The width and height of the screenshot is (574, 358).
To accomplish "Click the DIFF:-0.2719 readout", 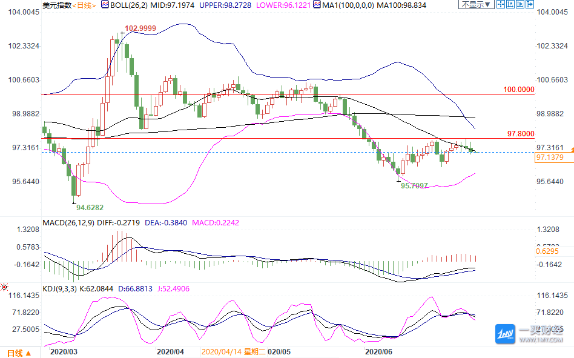I will click(x=118, y=222).
